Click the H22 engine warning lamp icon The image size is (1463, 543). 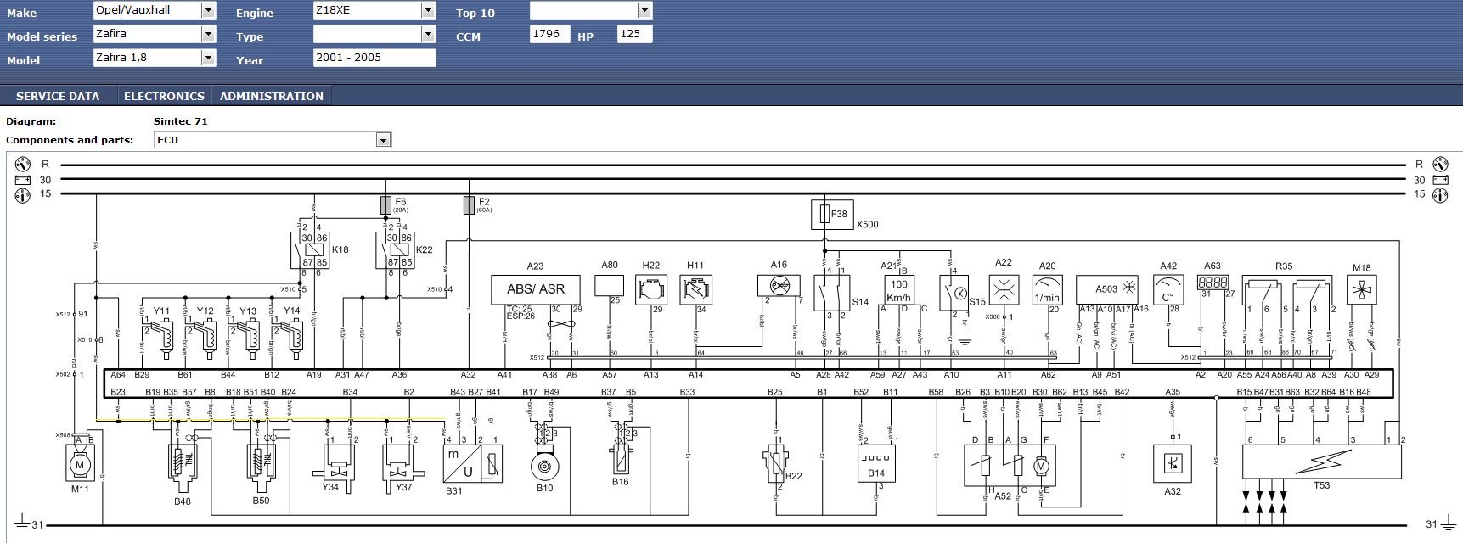click(x=651, y=289)
